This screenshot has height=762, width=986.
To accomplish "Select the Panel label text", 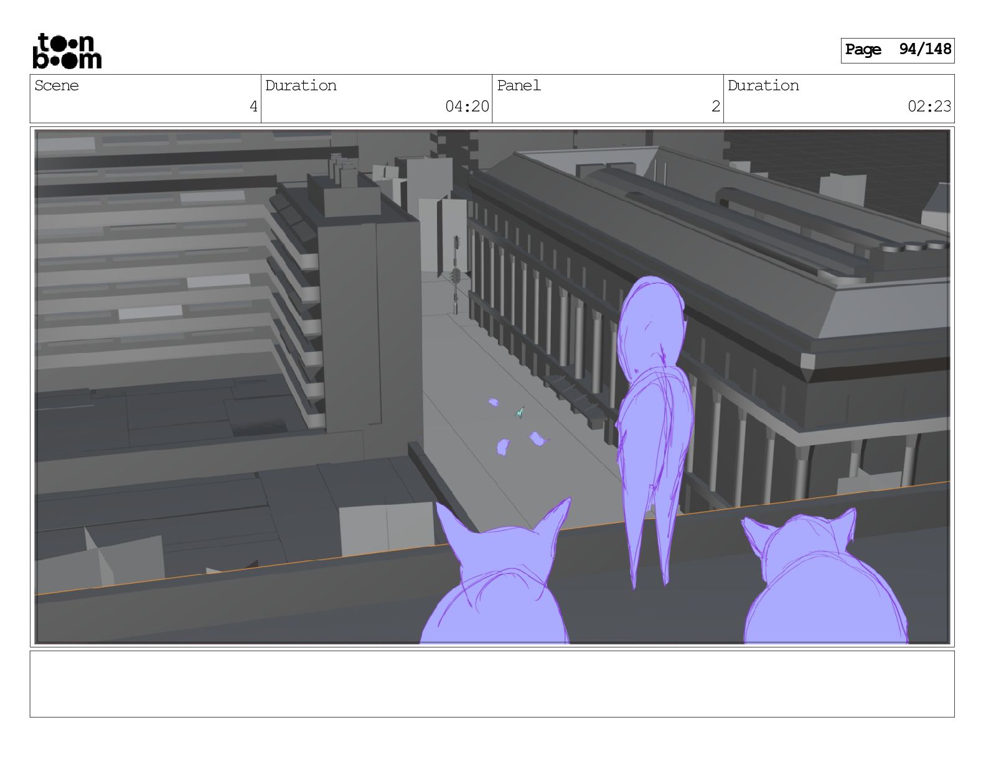I will click(519, 85).
